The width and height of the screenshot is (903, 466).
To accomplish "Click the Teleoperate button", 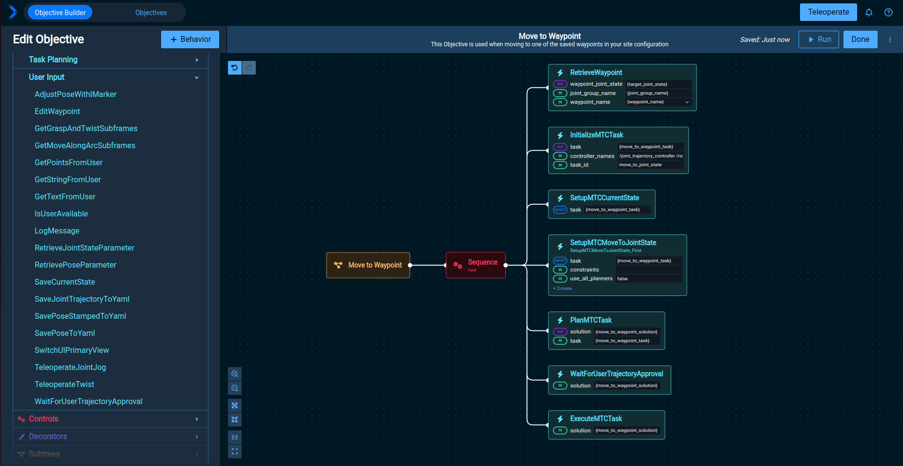I will pos(828,12).
